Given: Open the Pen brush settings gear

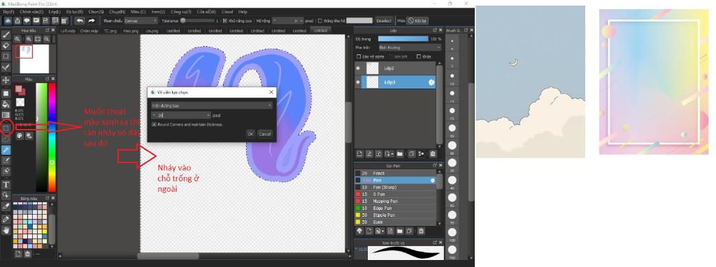Looking at the screenshot, I should click(433, 181).
